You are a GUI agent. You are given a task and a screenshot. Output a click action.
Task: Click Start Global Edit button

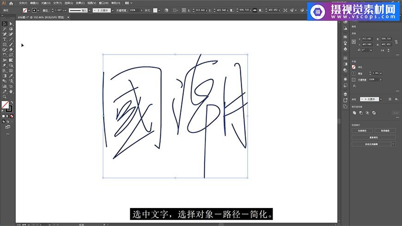(371, 144)
